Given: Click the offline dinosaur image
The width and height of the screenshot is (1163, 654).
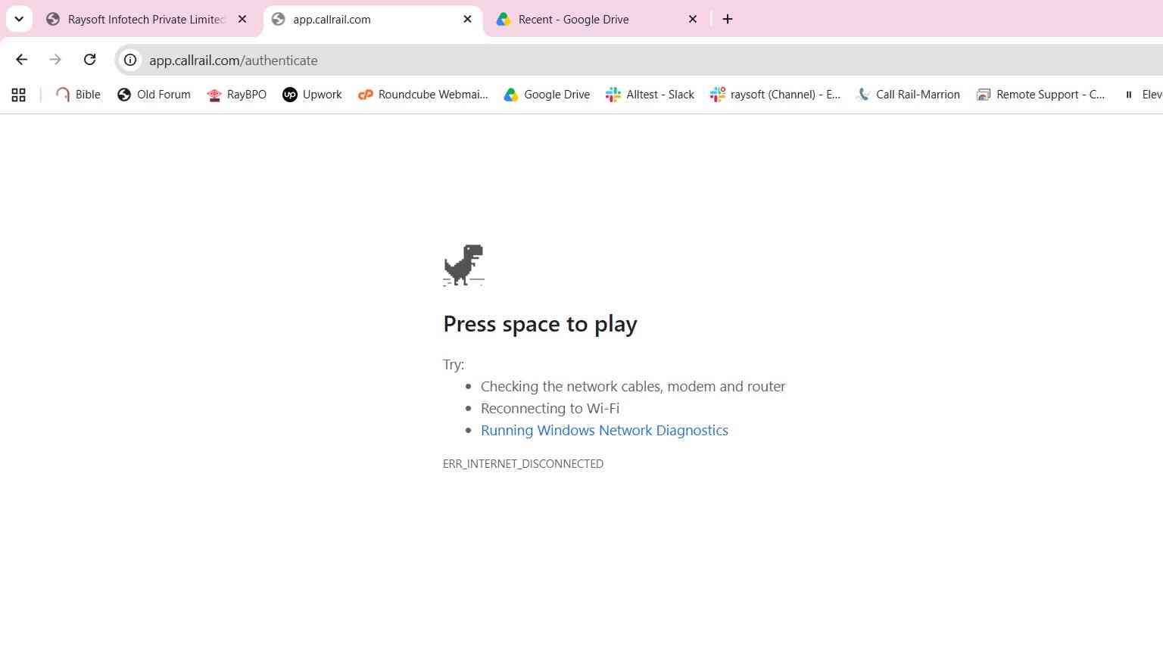Looking at the screenshot, I should pos(463,265).
